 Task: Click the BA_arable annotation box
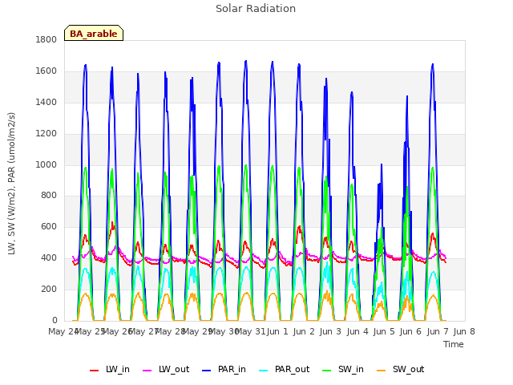pyautogui.click(x=94, y=33)
